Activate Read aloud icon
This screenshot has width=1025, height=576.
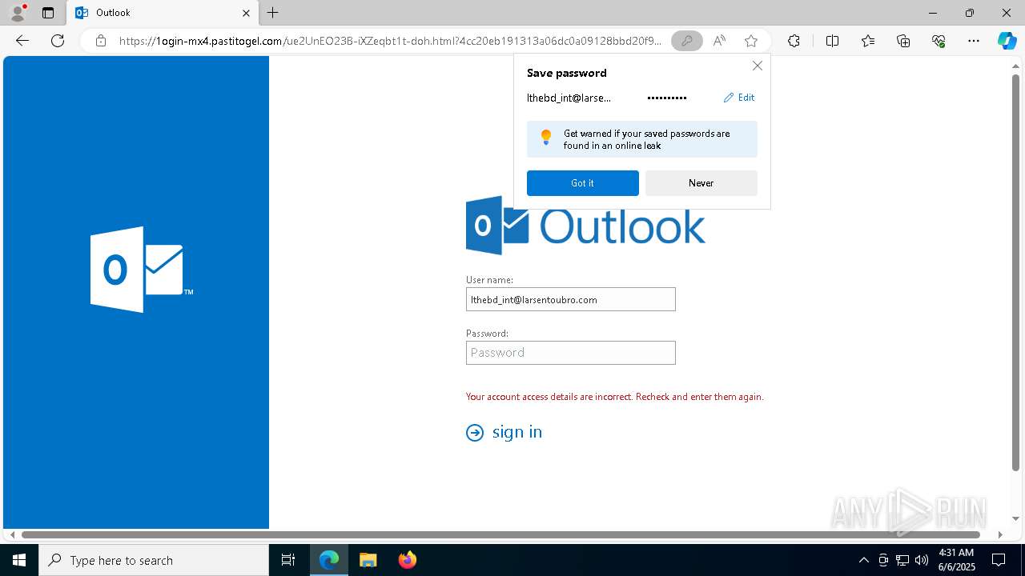click(719, 41)
